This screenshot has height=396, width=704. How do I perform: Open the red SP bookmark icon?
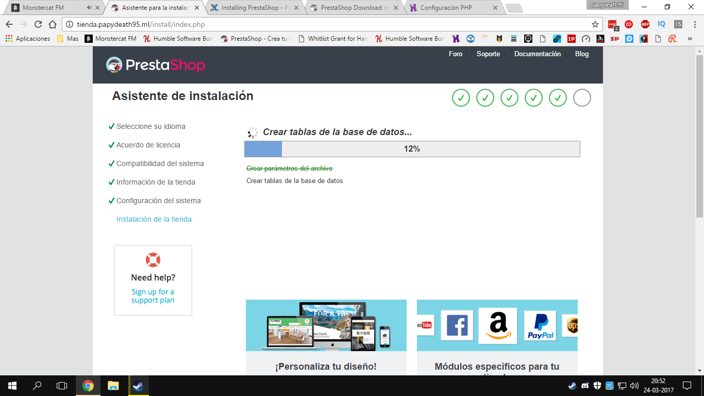click(x=615, y=39)
